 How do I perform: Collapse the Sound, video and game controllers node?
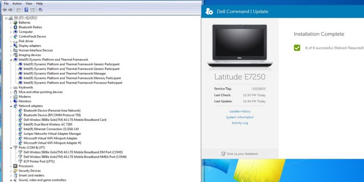point(11,181)
